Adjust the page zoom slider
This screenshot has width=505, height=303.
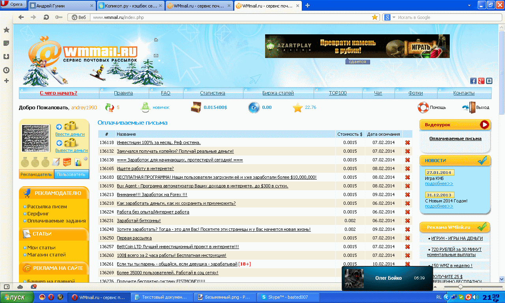[460, 287]
